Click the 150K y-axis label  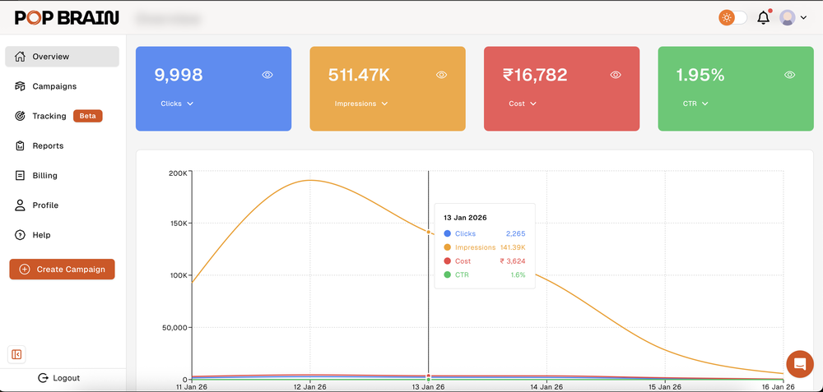(x=178, y=224)
